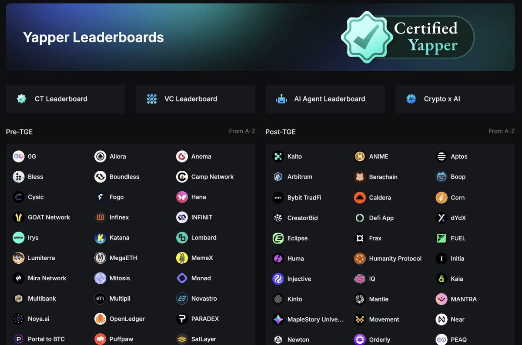
Task: Click the Aptos project icon
Action: tap(442, 156)
